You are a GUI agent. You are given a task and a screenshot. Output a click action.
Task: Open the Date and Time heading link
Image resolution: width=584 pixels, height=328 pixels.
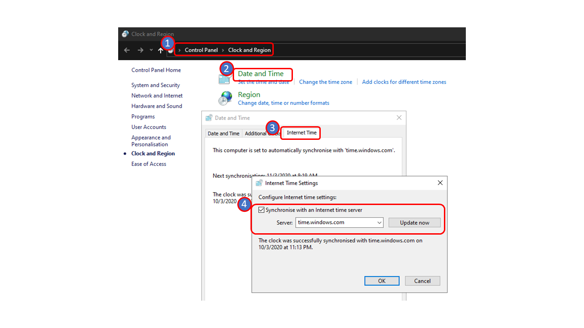coord(261,73)
